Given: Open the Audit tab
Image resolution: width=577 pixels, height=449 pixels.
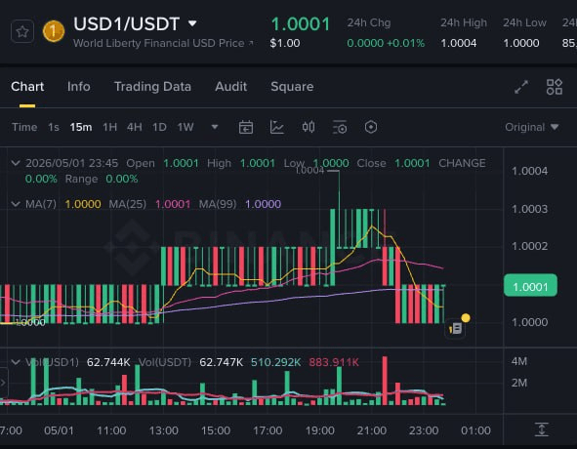Looking at the screenshot, I should click(x=230, y=87).
